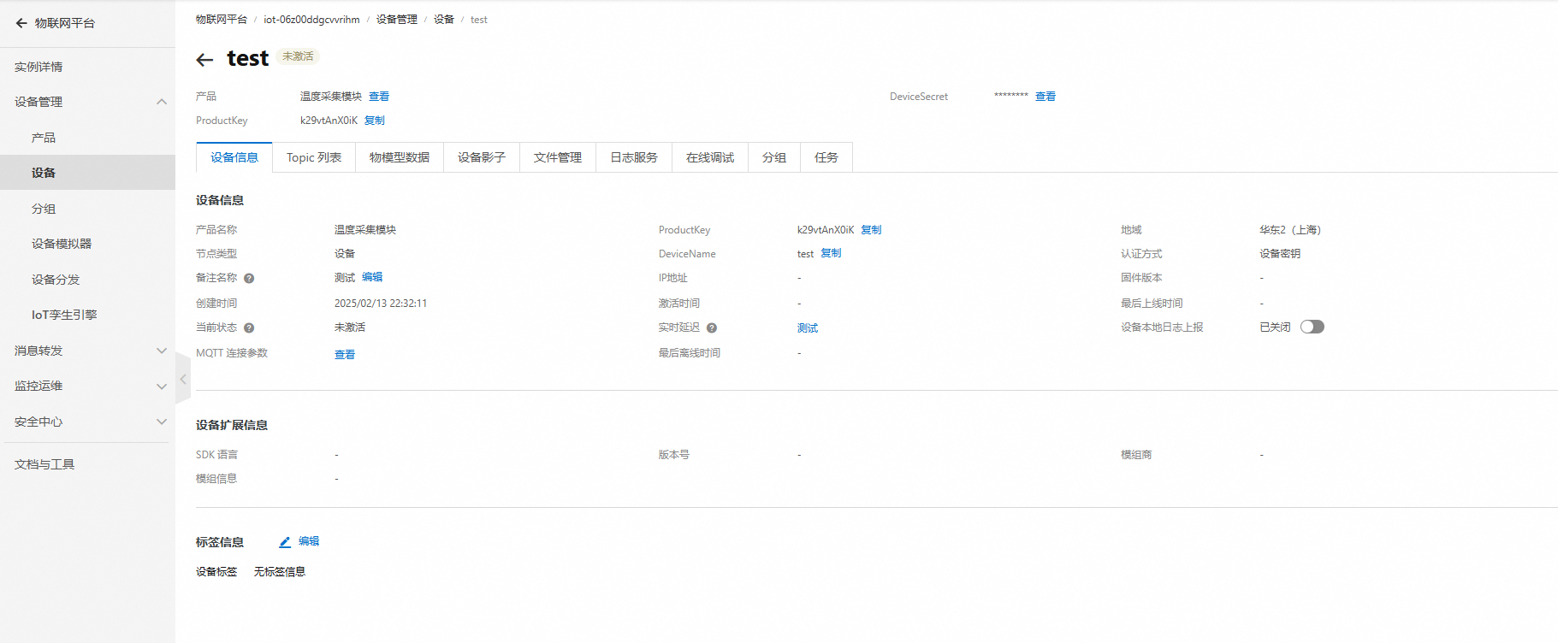Click 编辑 link next to 备注名称 value

point(372,277)
